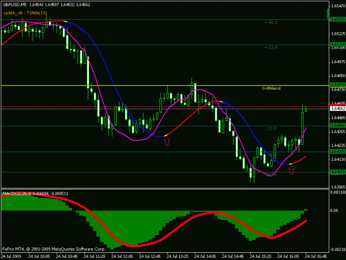Screen dimensions: 346x260
Task: Click the 1.64480 price scale value
Action: click(x=338, y=118)
